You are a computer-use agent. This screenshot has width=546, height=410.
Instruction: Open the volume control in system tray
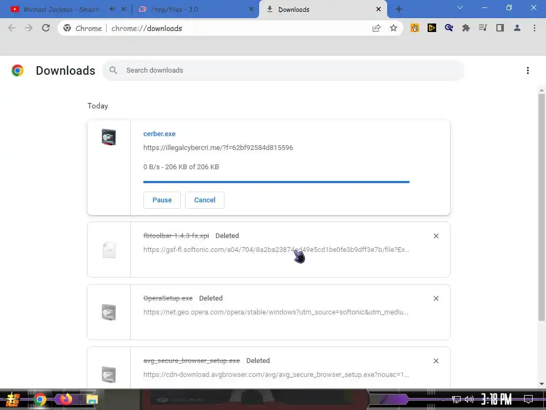coord(469,399)
